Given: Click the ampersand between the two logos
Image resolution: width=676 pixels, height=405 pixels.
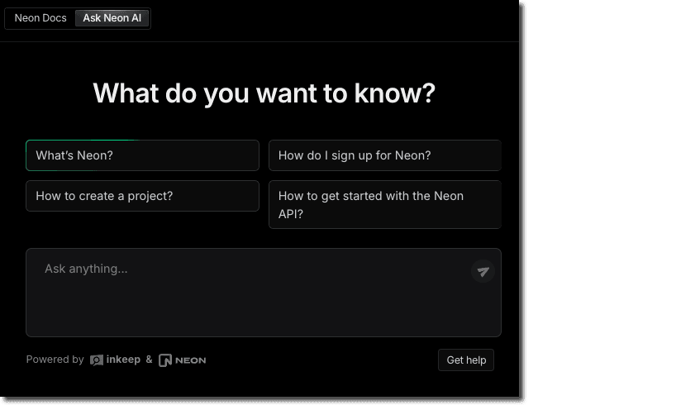Looking at the screenshot, I should coord(149,360).
